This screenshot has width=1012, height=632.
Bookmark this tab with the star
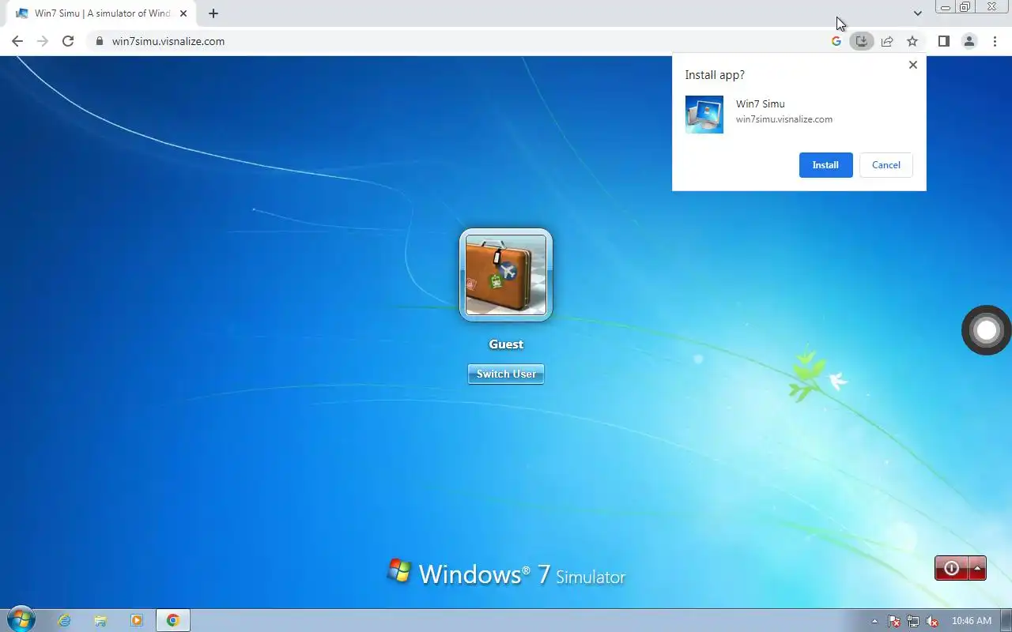click(912, 41)
